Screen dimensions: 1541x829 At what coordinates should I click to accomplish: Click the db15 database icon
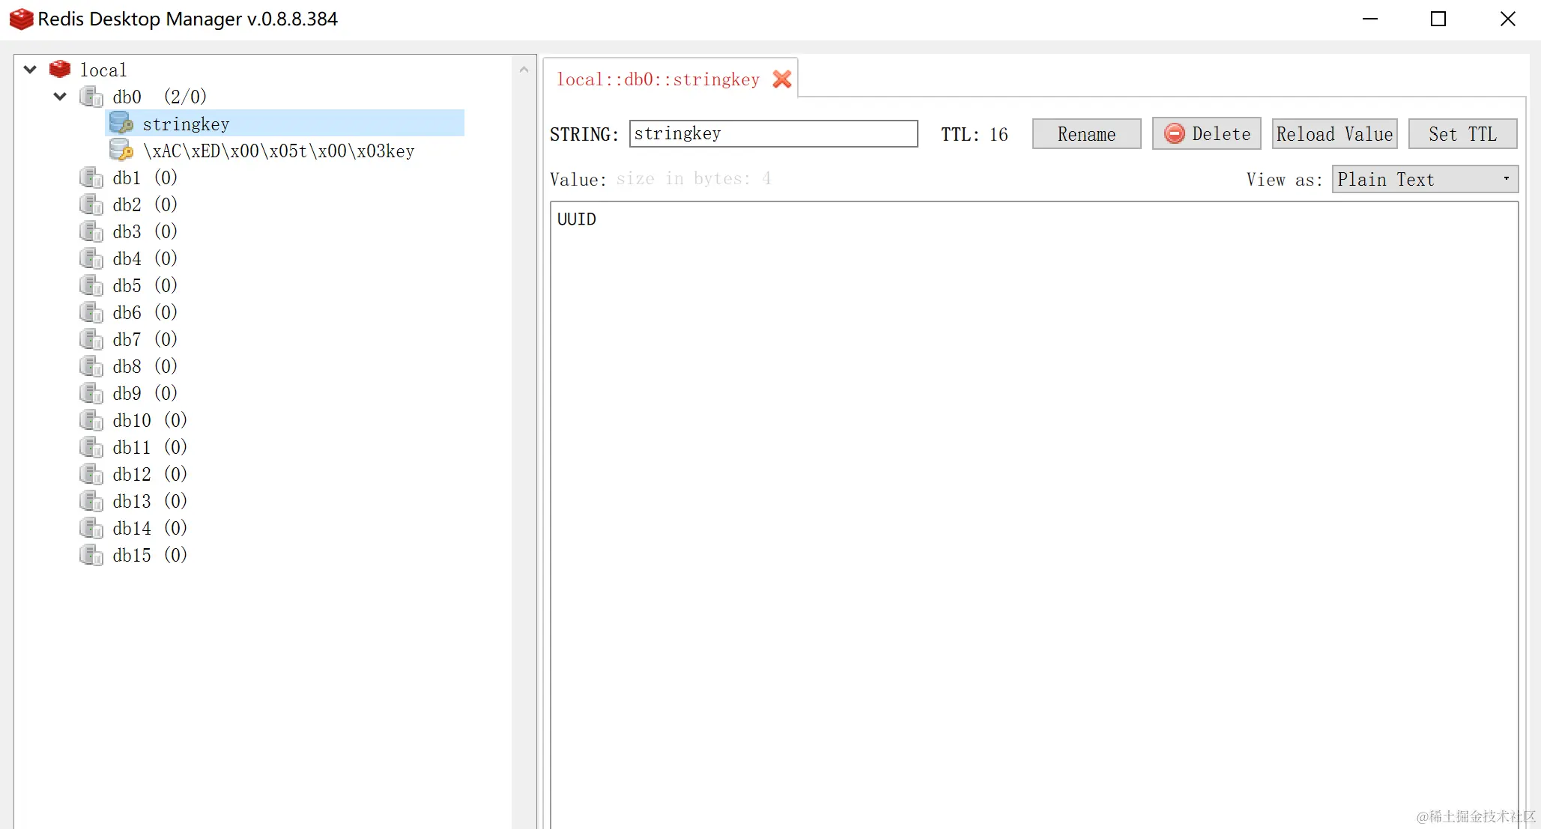click(91, 555)
